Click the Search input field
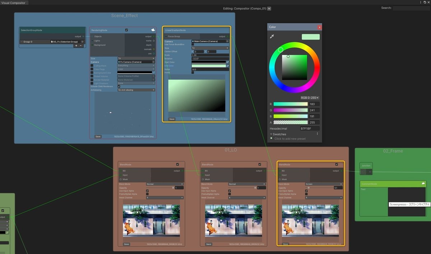 [411, 8]
